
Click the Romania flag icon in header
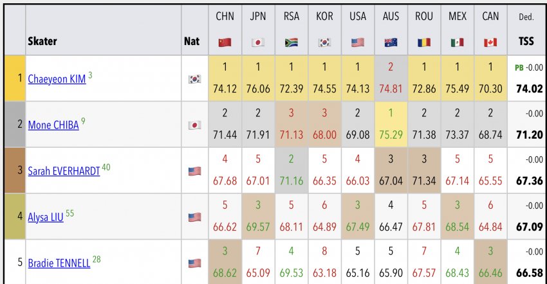tap(424, 42)
